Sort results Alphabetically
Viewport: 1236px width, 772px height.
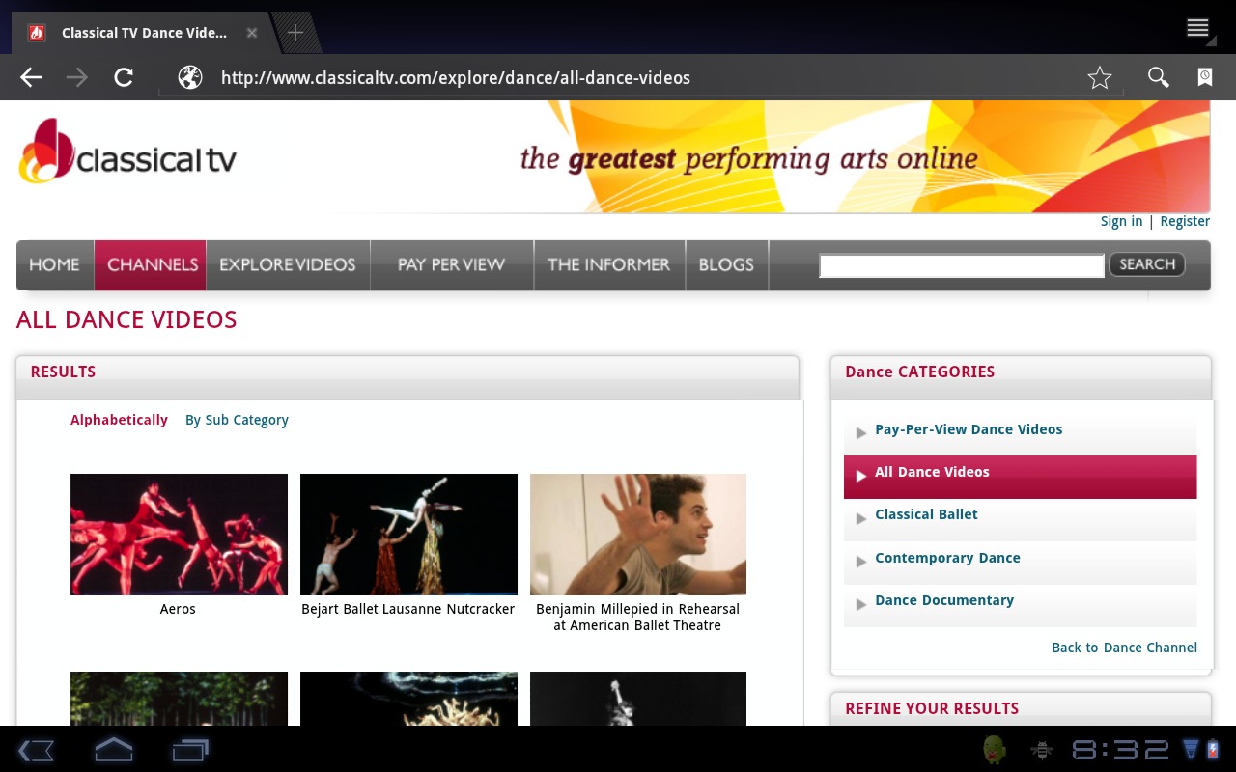point(119,420)
